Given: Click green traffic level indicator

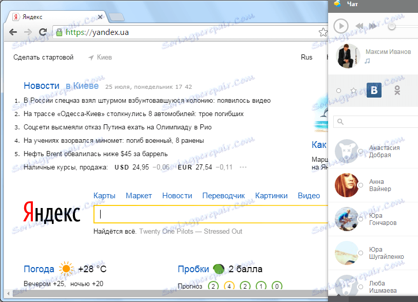Looking at the screenshot, I should coord(219,269).
